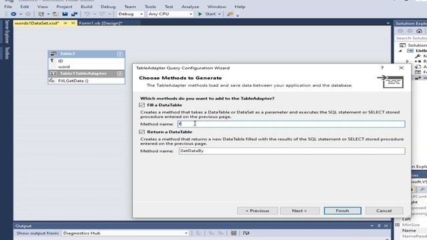
Task: Click the Fill method name input field
Action: [x=292, y=124]
